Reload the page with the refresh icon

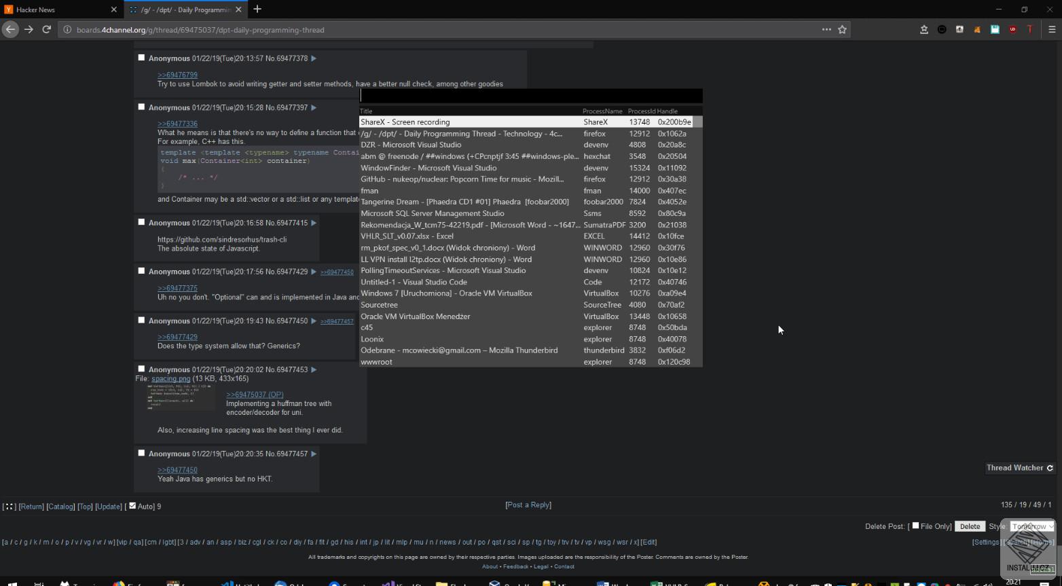click(x=47, y=30)
